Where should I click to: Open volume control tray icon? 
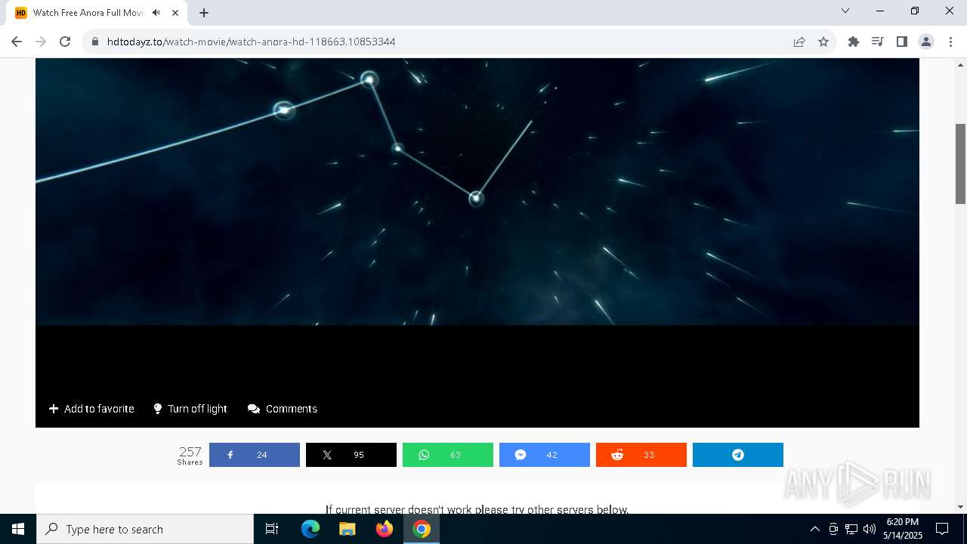(x=870, y=529)
